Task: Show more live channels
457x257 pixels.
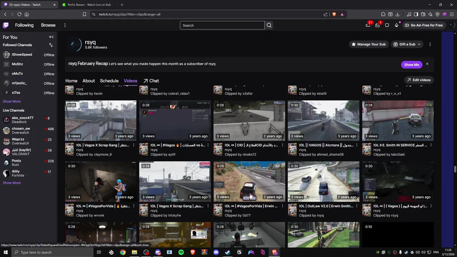Action: pos(12,183)
